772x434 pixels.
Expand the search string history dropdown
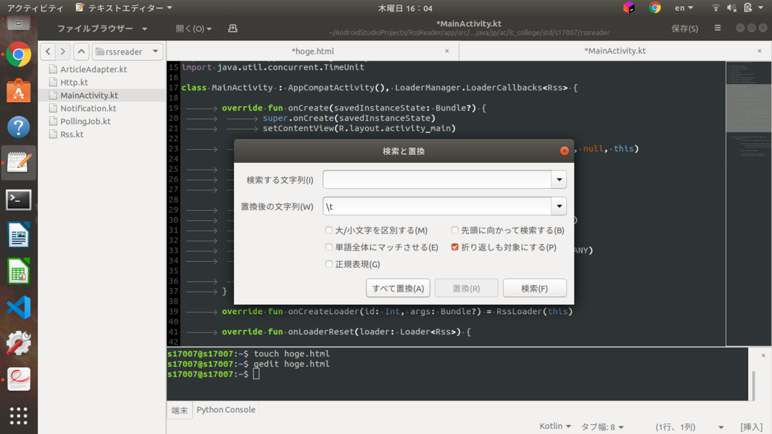pyautogui.click(x=559, y=179)
